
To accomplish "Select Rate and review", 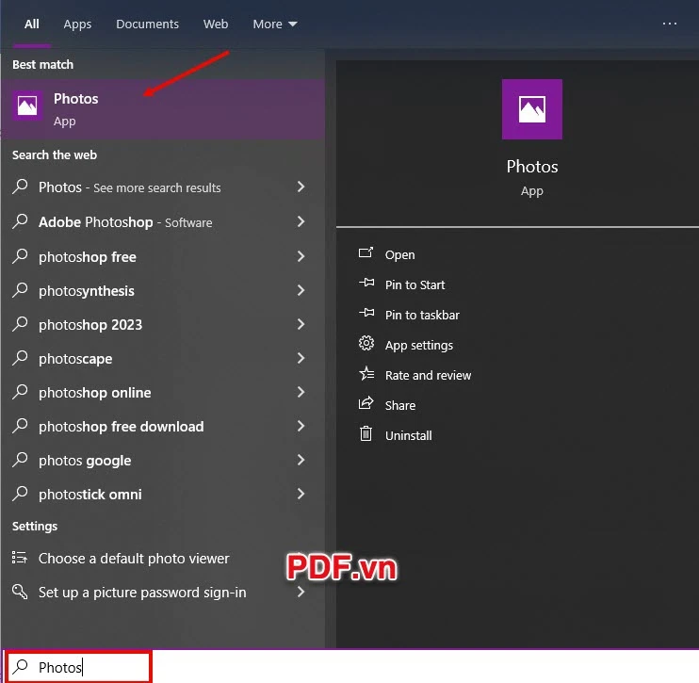I will 428,375.
